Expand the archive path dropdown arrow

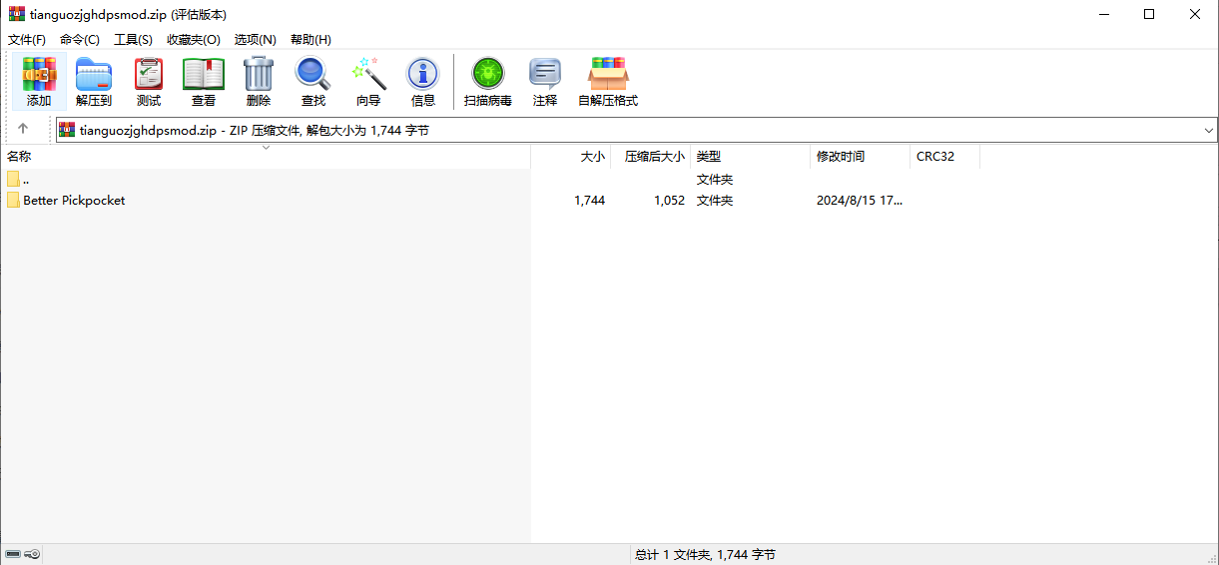point(1208,130)
